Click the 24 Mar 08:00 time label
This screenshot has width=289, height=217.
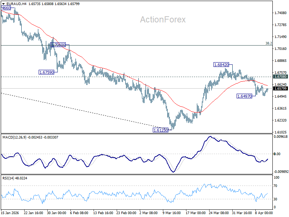pyautogui.click(x=219, y=213)
